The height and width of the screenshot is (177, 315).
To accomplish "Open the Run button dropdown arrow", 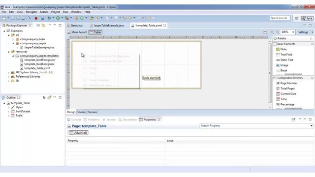I will coord(62,18).
